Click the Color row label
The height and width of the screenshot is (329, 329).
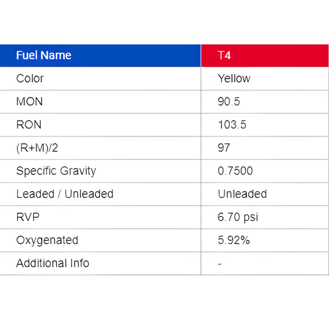[30, 79]
